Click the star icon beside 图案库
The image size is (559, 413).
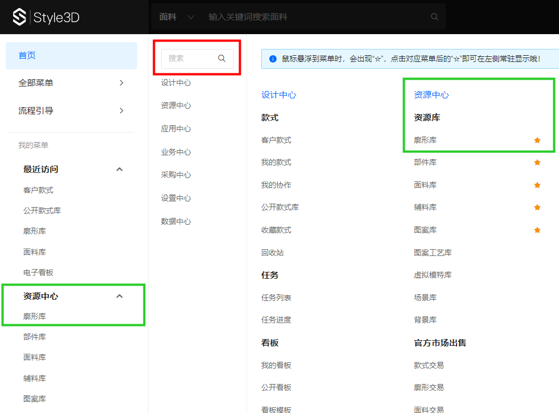537,230
